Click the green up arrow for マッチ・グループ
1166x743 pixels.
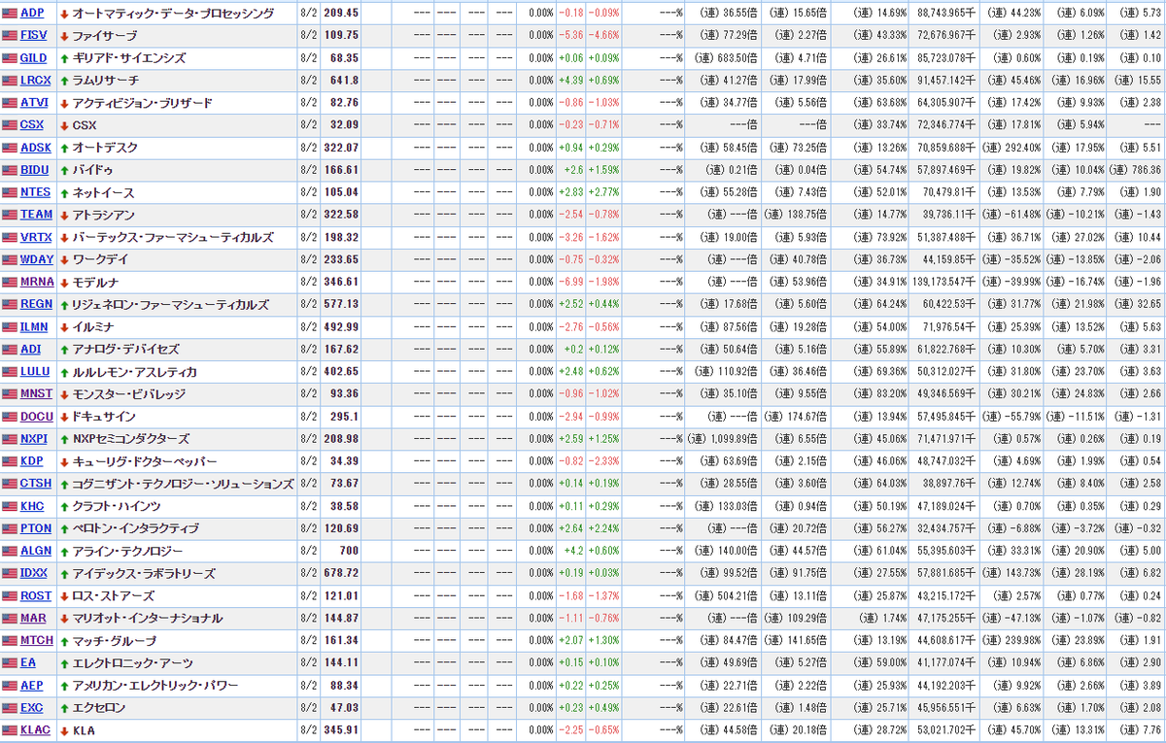pos(64,641)
